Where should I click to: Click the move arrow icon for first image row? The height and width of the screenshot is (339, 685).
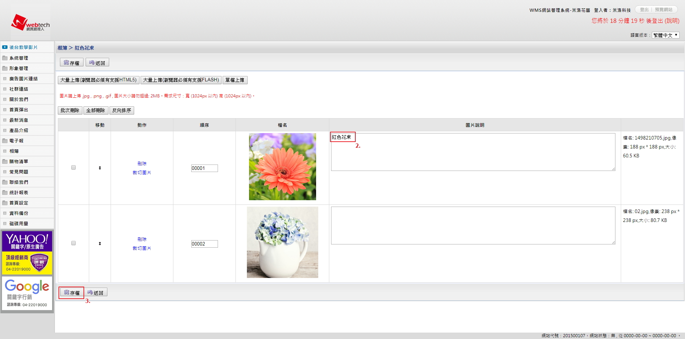[100, 168]
